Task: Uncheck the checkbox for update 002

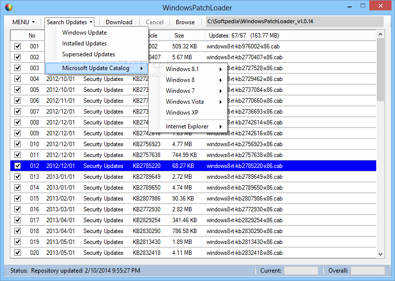Action: tap(17, 57)
